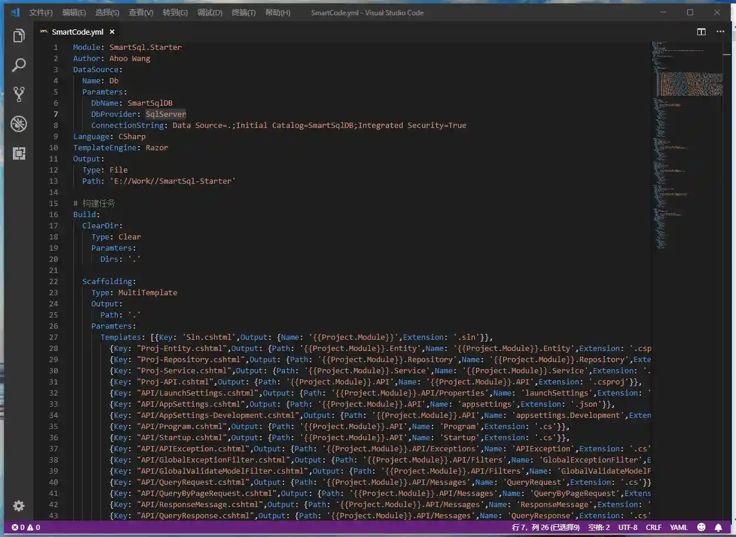Click the Split Editor icon
The image size is (736, 537).
coord(701,32)
